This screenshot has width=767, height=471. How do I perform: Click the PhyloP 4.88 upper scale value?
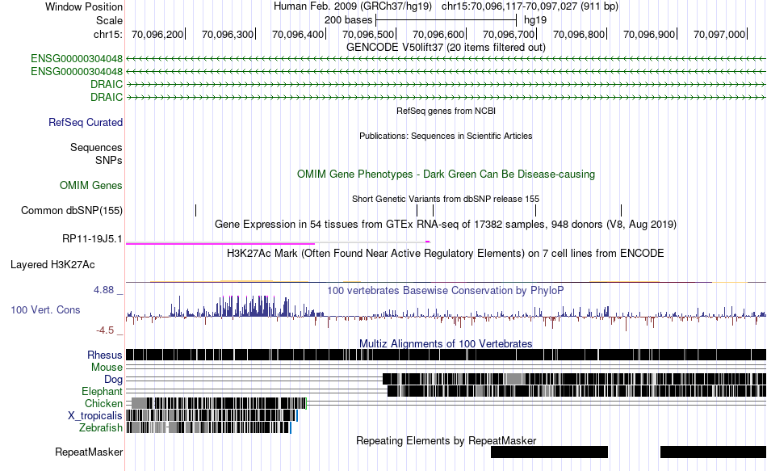click(x=103, y=290)
